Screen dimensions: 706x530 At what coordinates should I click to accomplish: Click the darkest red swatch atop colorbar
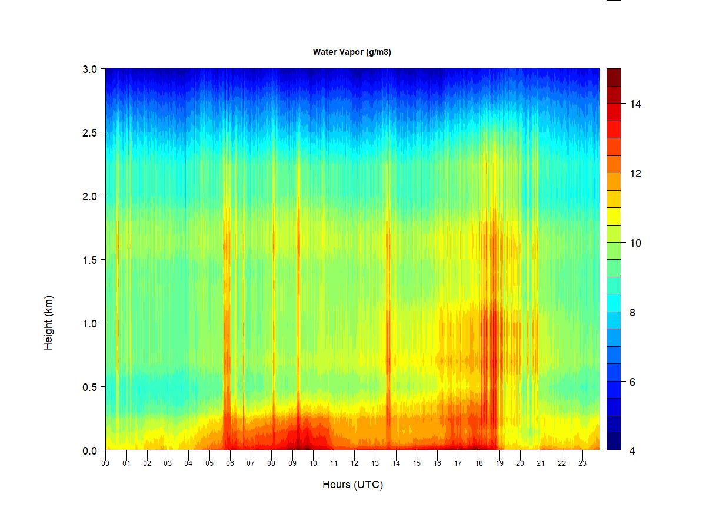(x=614, y=77)
